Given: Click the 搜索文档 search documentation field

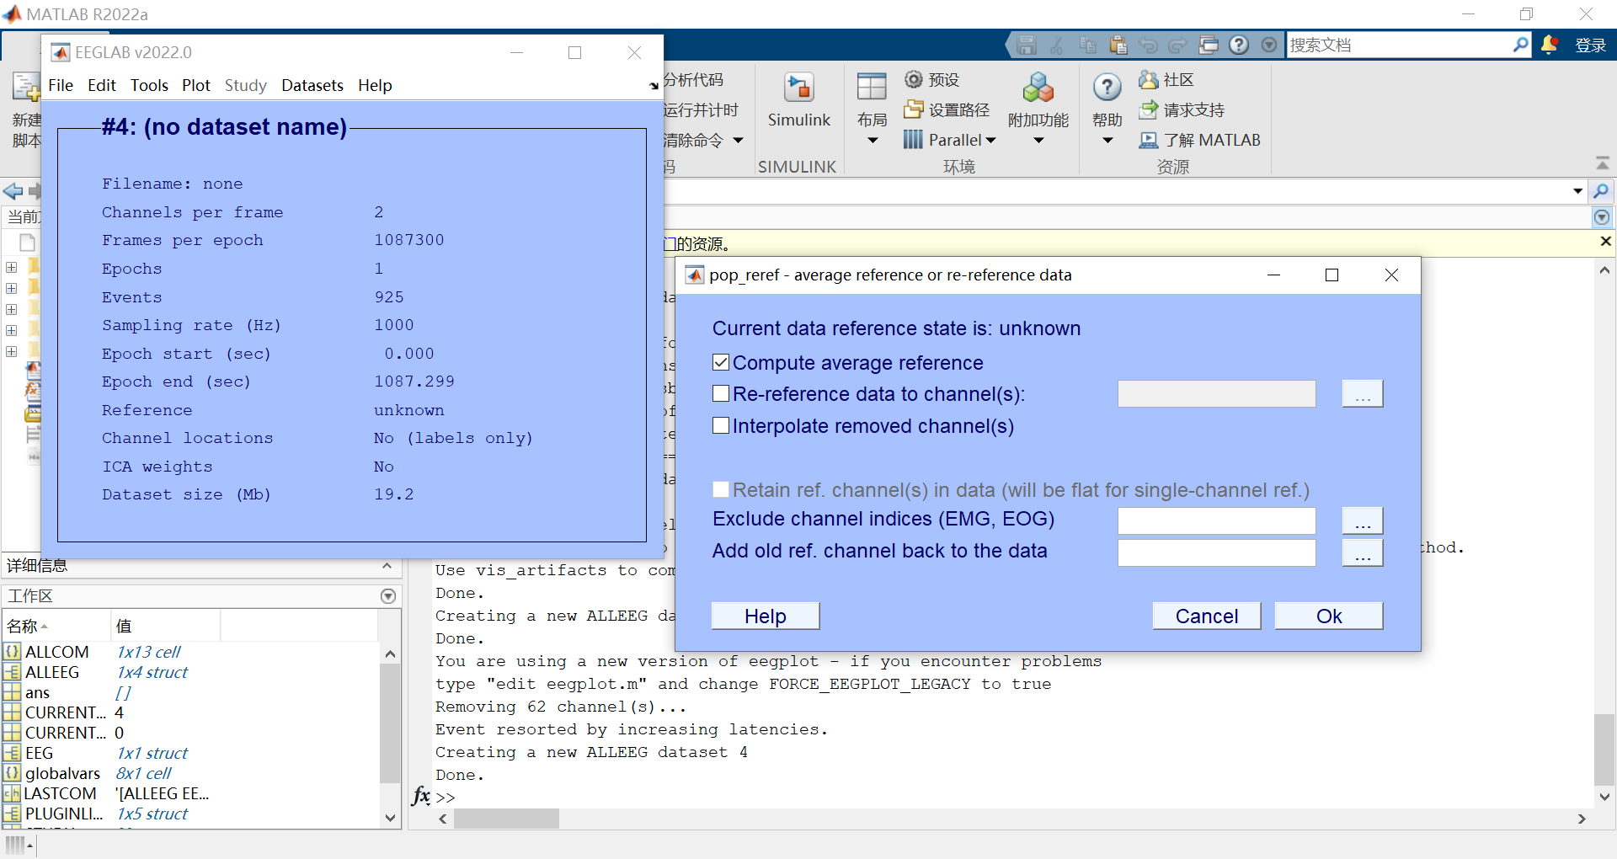Looking at the screenshot, I should point(1400,45).
